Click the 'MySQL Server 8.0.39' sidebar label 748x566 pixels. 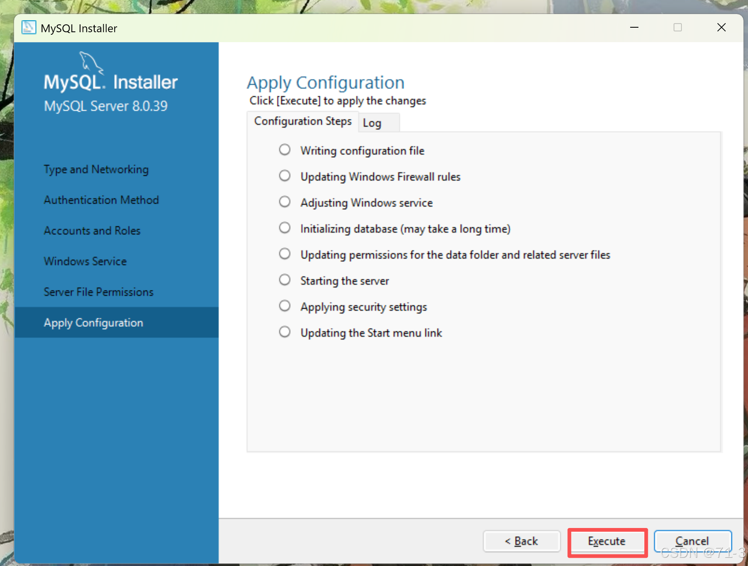point(106,106)
